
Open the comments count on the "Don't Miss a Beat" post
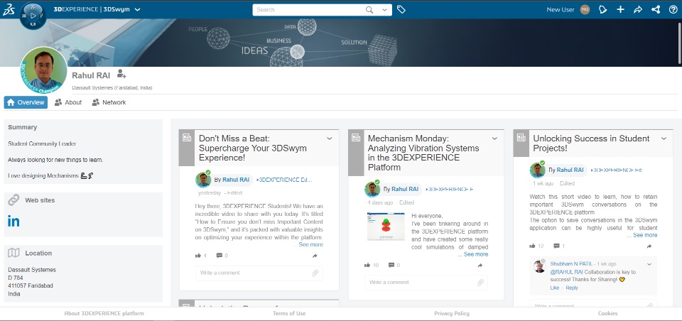[222, 256]
